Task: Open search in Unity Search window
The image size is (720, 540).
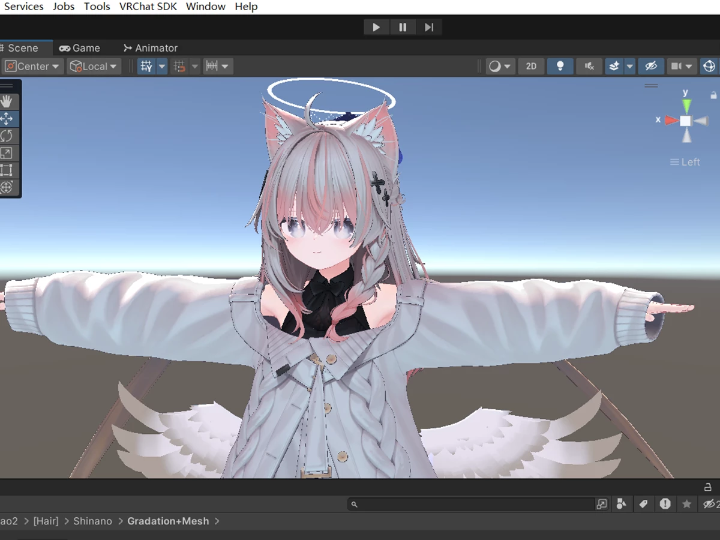Action: point(602,504)
